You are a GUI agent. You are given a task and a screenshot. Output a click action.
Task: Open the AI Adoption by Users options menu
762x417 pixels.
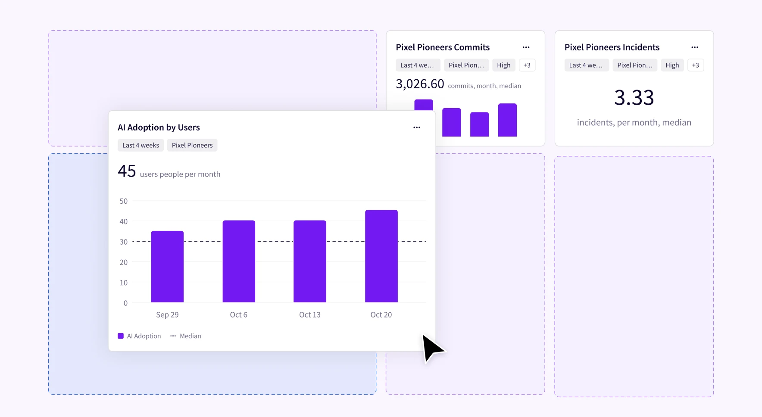[416, 127]
